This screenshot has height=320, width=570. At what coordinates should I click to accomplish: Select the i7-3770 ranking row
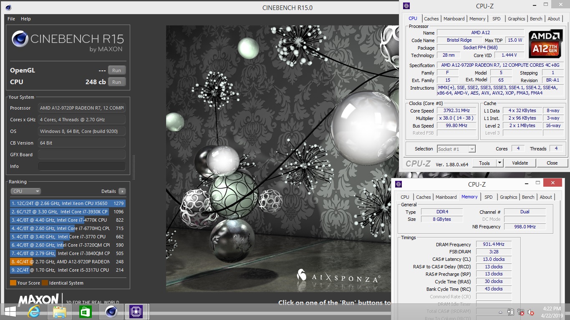68,237
